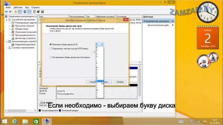The image size is (223, 125).
Task: Open File Explorer from the taskbar
Action: click(25, 122)
